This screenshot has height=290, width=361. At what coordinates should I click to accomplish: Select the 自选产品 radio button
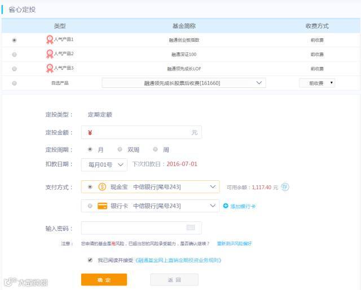click(x=14, y=83)
